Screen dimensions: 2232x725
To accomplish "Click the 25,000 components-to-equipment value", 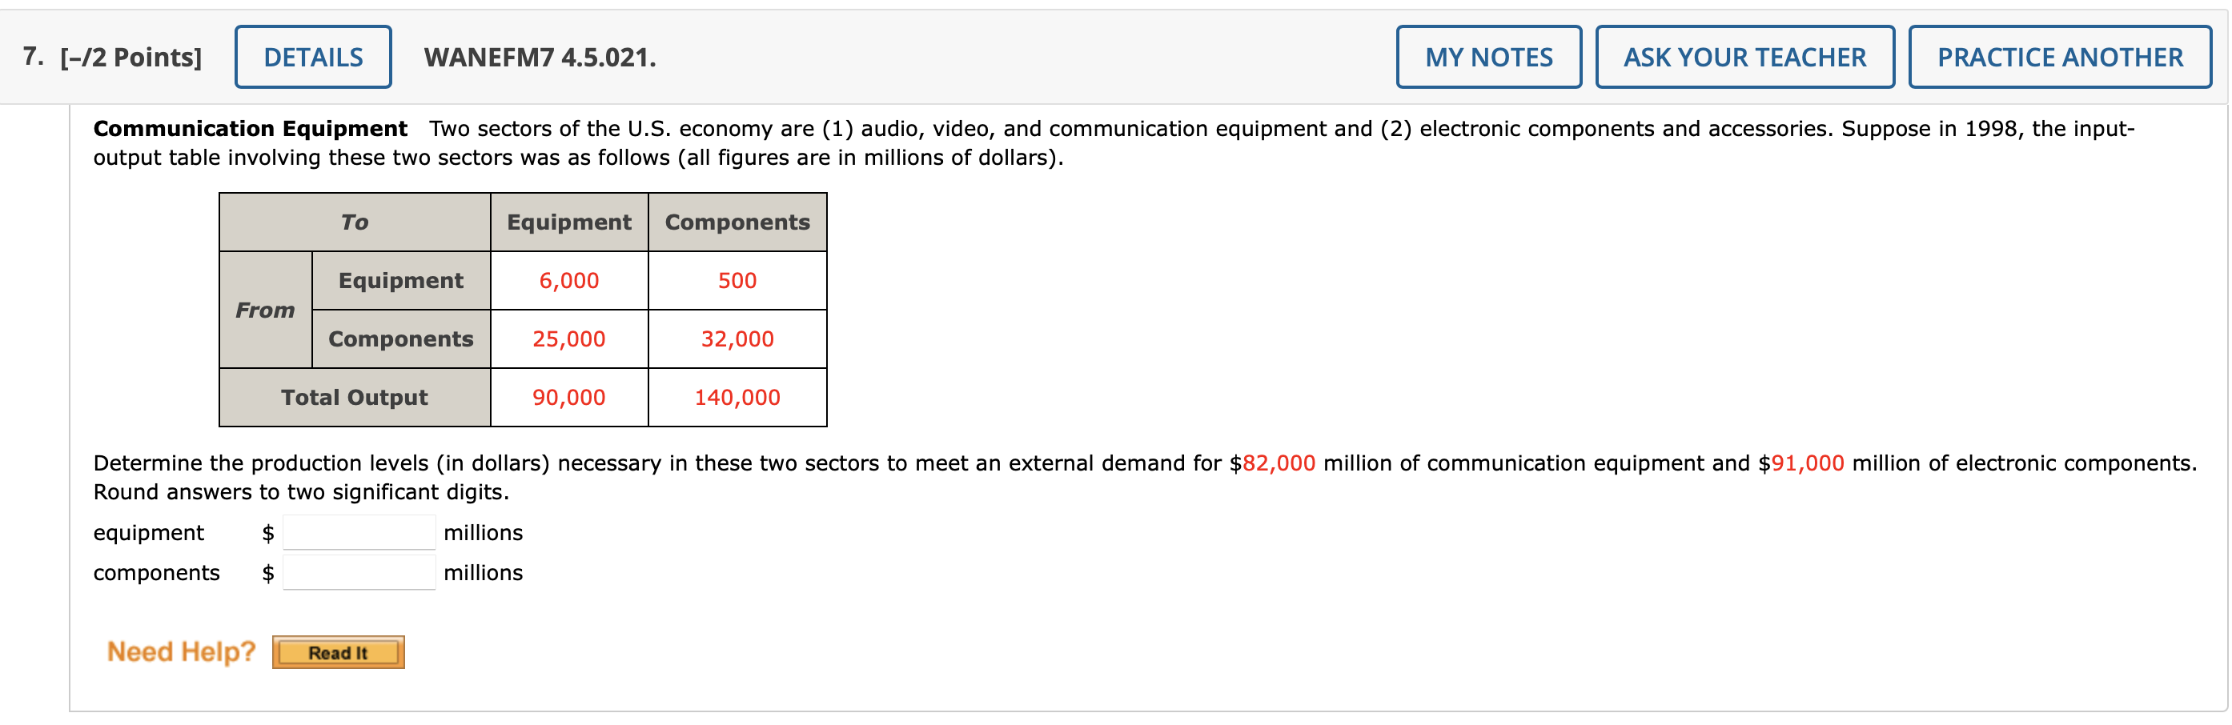I will click(x=568, y=338).
